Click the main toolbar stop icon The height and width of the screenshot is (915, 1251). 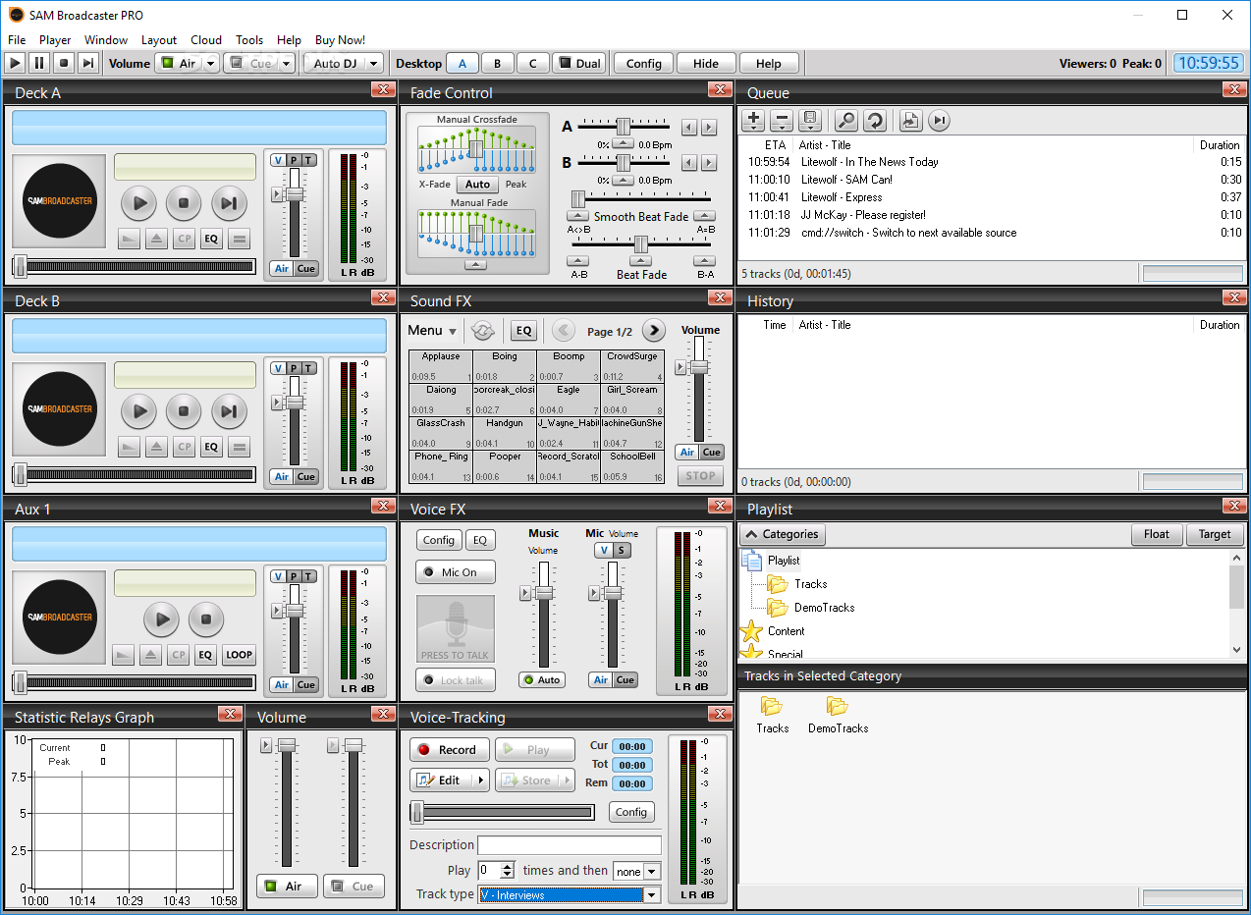(x=64, y=63)
